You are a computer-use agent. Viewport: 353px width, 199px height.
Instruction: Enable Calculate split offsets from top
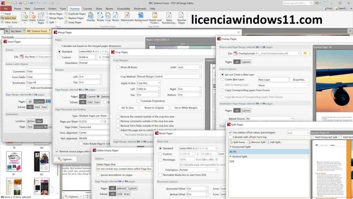(x=230, y=137)
